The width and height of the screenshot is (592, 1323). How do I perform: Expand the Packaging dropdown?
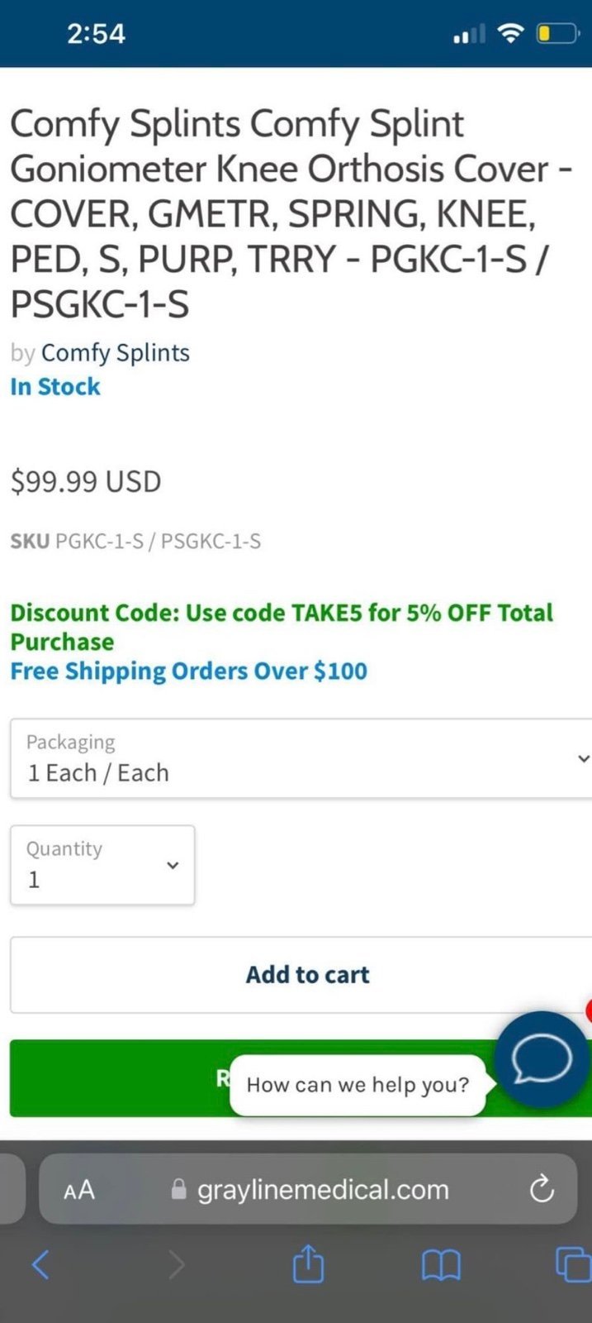click(x=301, y=758)
